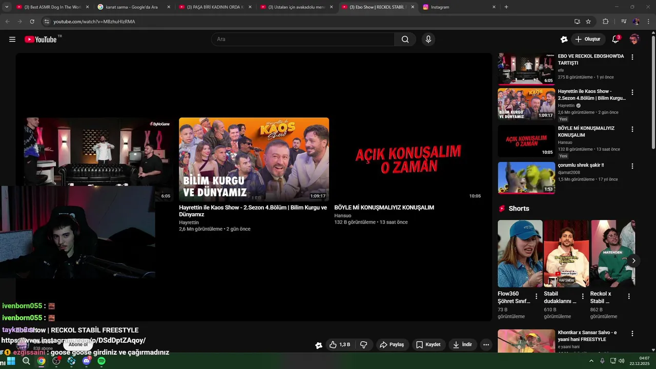Open the taskbar volume icon
This screenshot has height=369, width=656.
click(x=622, y=361)
